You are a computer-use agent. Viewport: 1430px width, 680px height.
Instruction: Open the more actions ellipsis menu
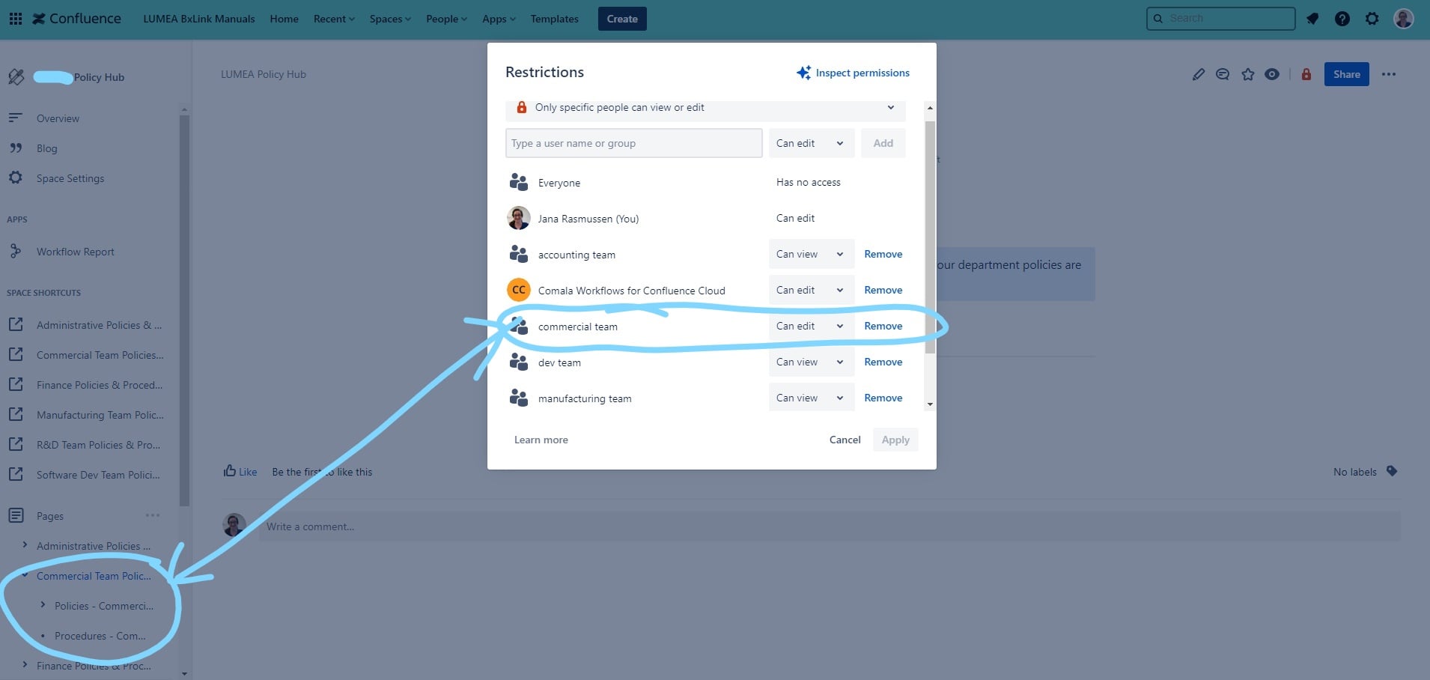[x=1389, y=74]
